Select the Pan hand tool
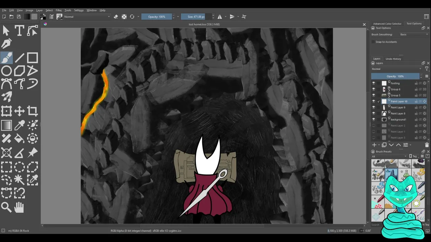The width and height of the screenshot is (431, 242). 19,207
